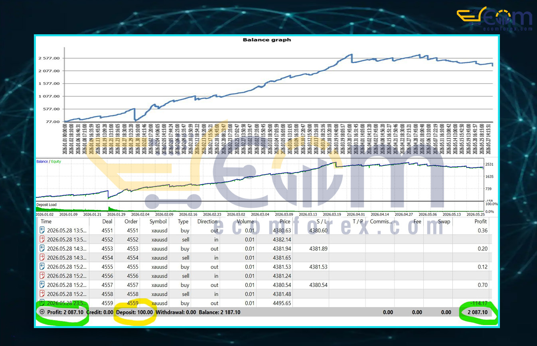Click the sell deal icon for deal 4556
537x346 pixels.
[x=42, y=276]
